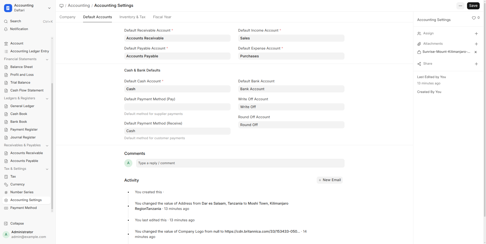This screenshot has height=244, width=486.
Task: Open the Journal Register icon
Action: click(6, 138)
